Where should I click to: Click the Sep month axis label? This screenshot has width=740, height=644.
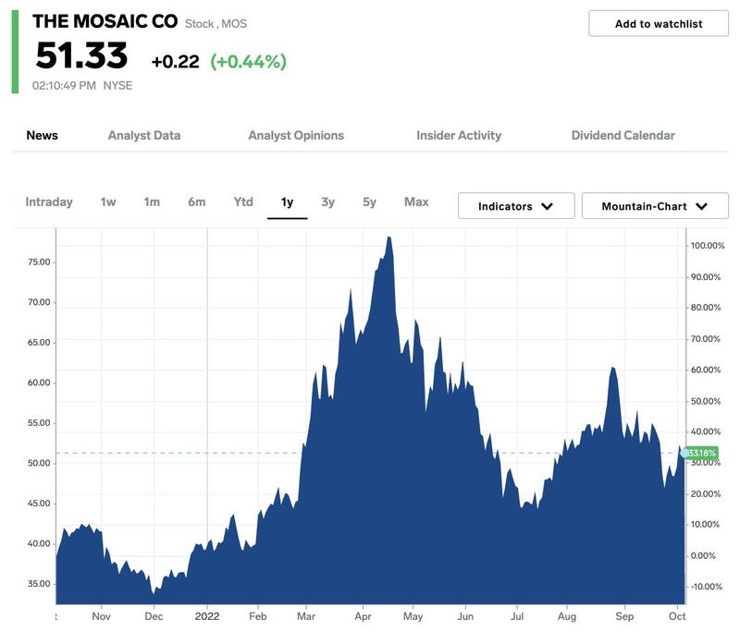pos(624,616)
